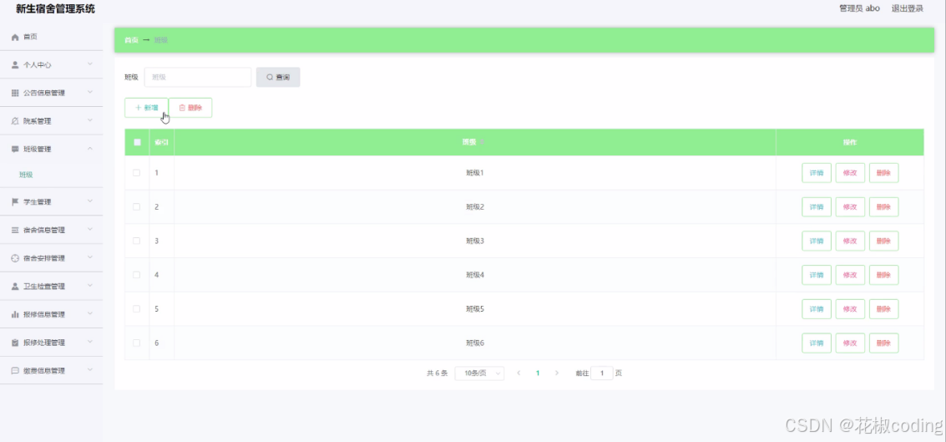Click the person icon for 个人中心
Viewport: 946px width, 442px height.
[16, 65]
